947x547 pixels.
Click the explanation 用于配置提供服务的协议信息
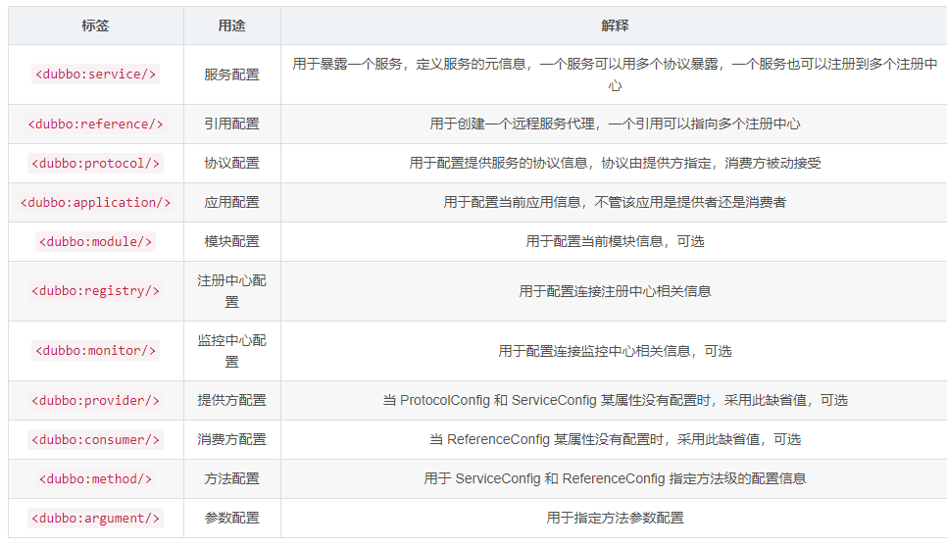[x=615, y=163]
